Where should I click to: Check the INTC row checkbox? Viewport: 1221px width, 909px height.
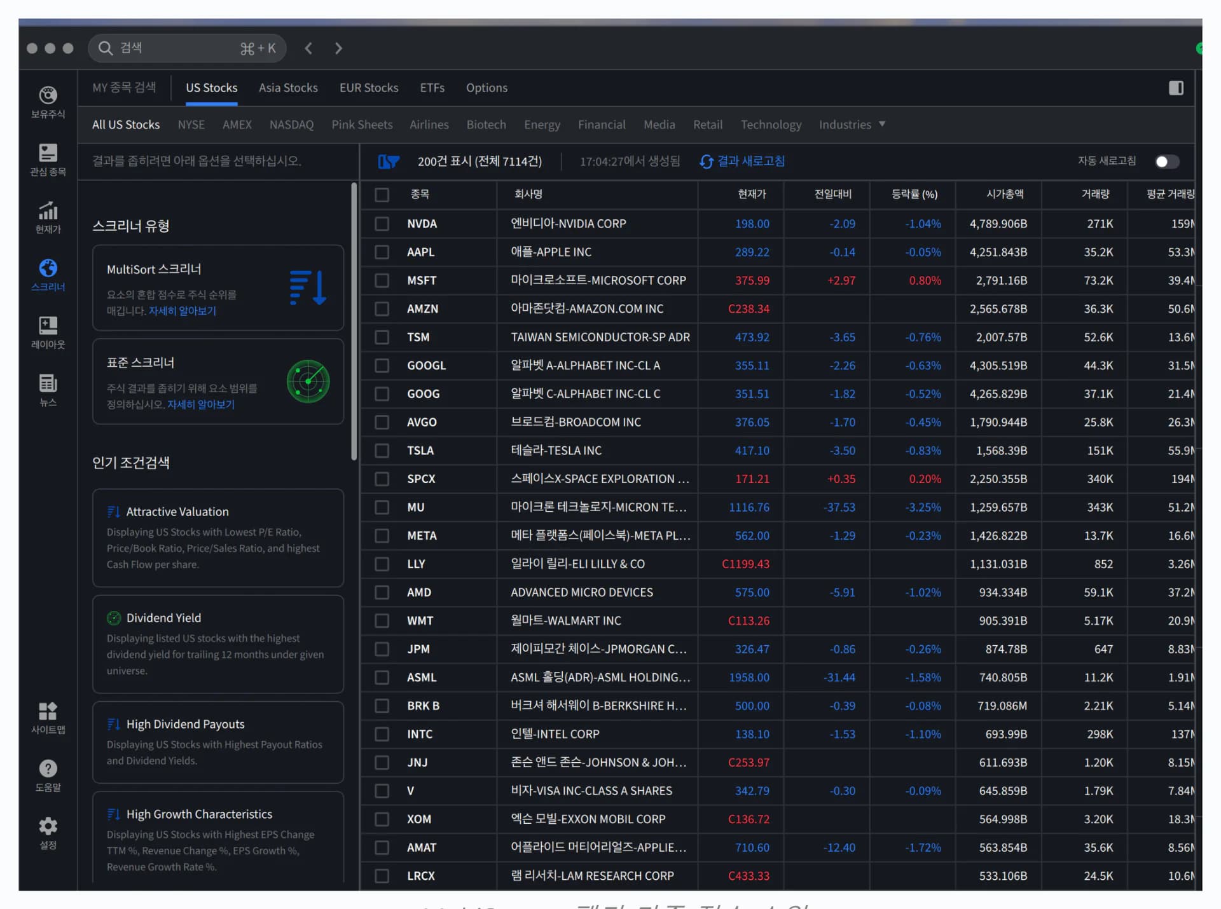[382, 734]
